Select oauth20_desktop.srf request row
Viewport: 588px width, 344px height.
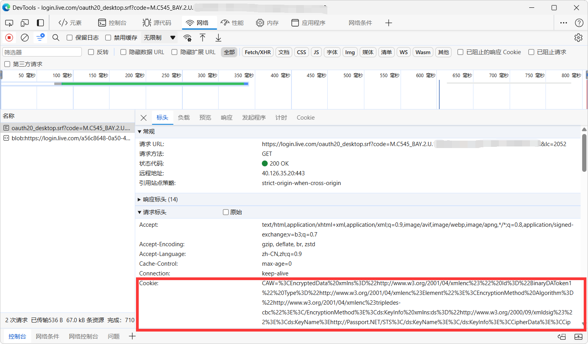(x=67, y=128)
